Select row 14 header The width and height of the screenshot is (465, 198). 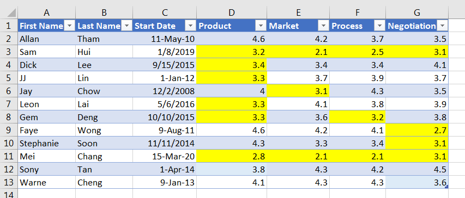point(9,194)
